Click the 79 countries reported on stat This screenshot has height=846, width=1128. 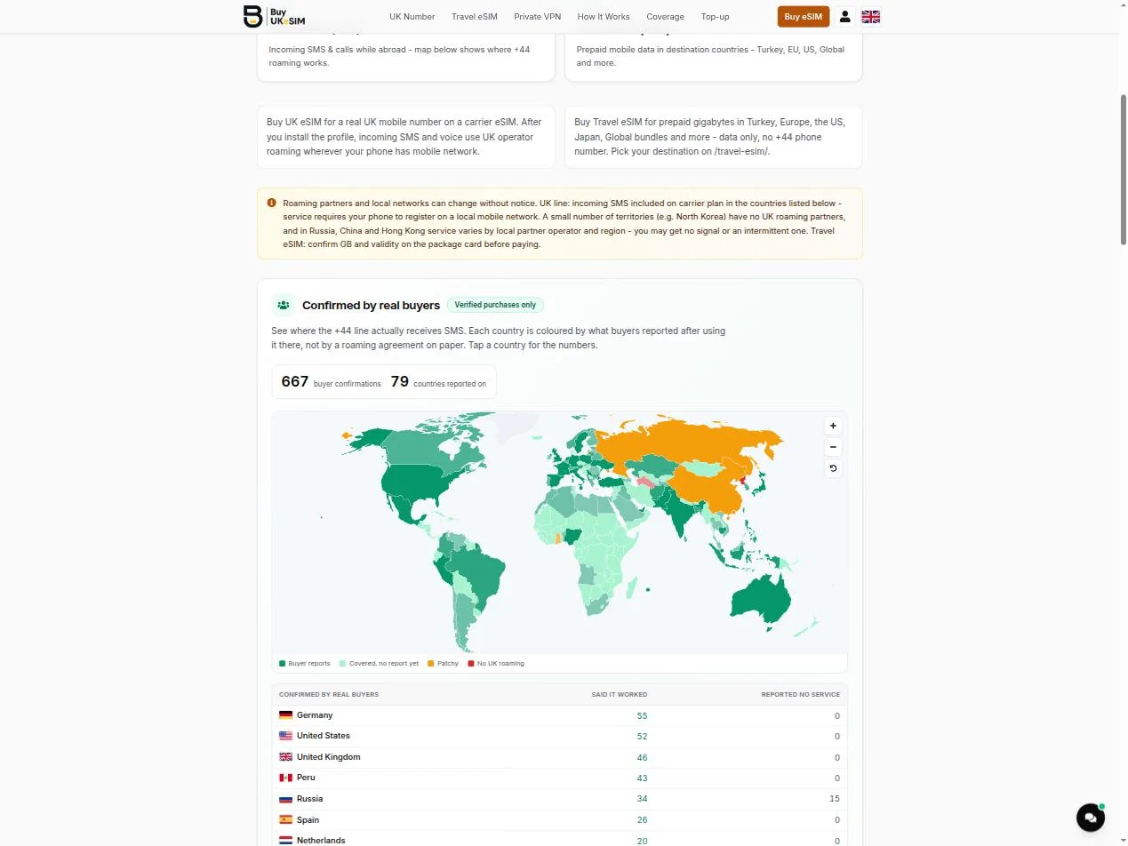pos(438,382)
